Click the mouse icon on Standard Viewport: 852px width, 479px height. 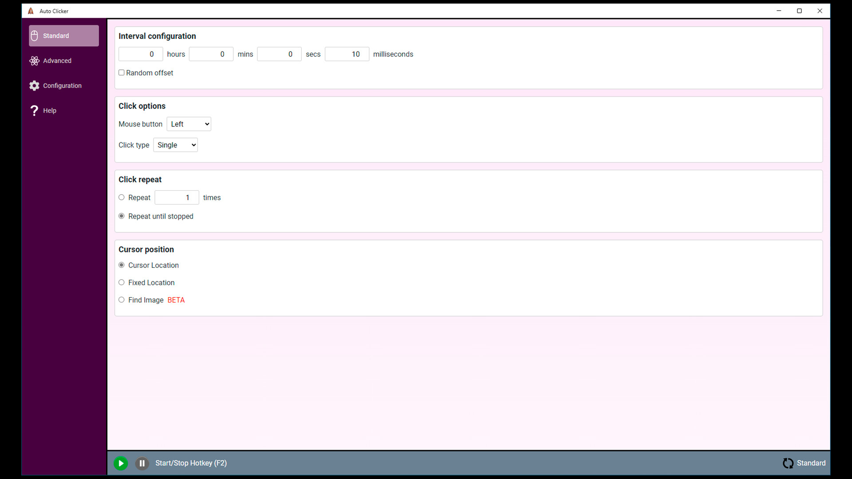pyautogui.click(x=34, y=36)
